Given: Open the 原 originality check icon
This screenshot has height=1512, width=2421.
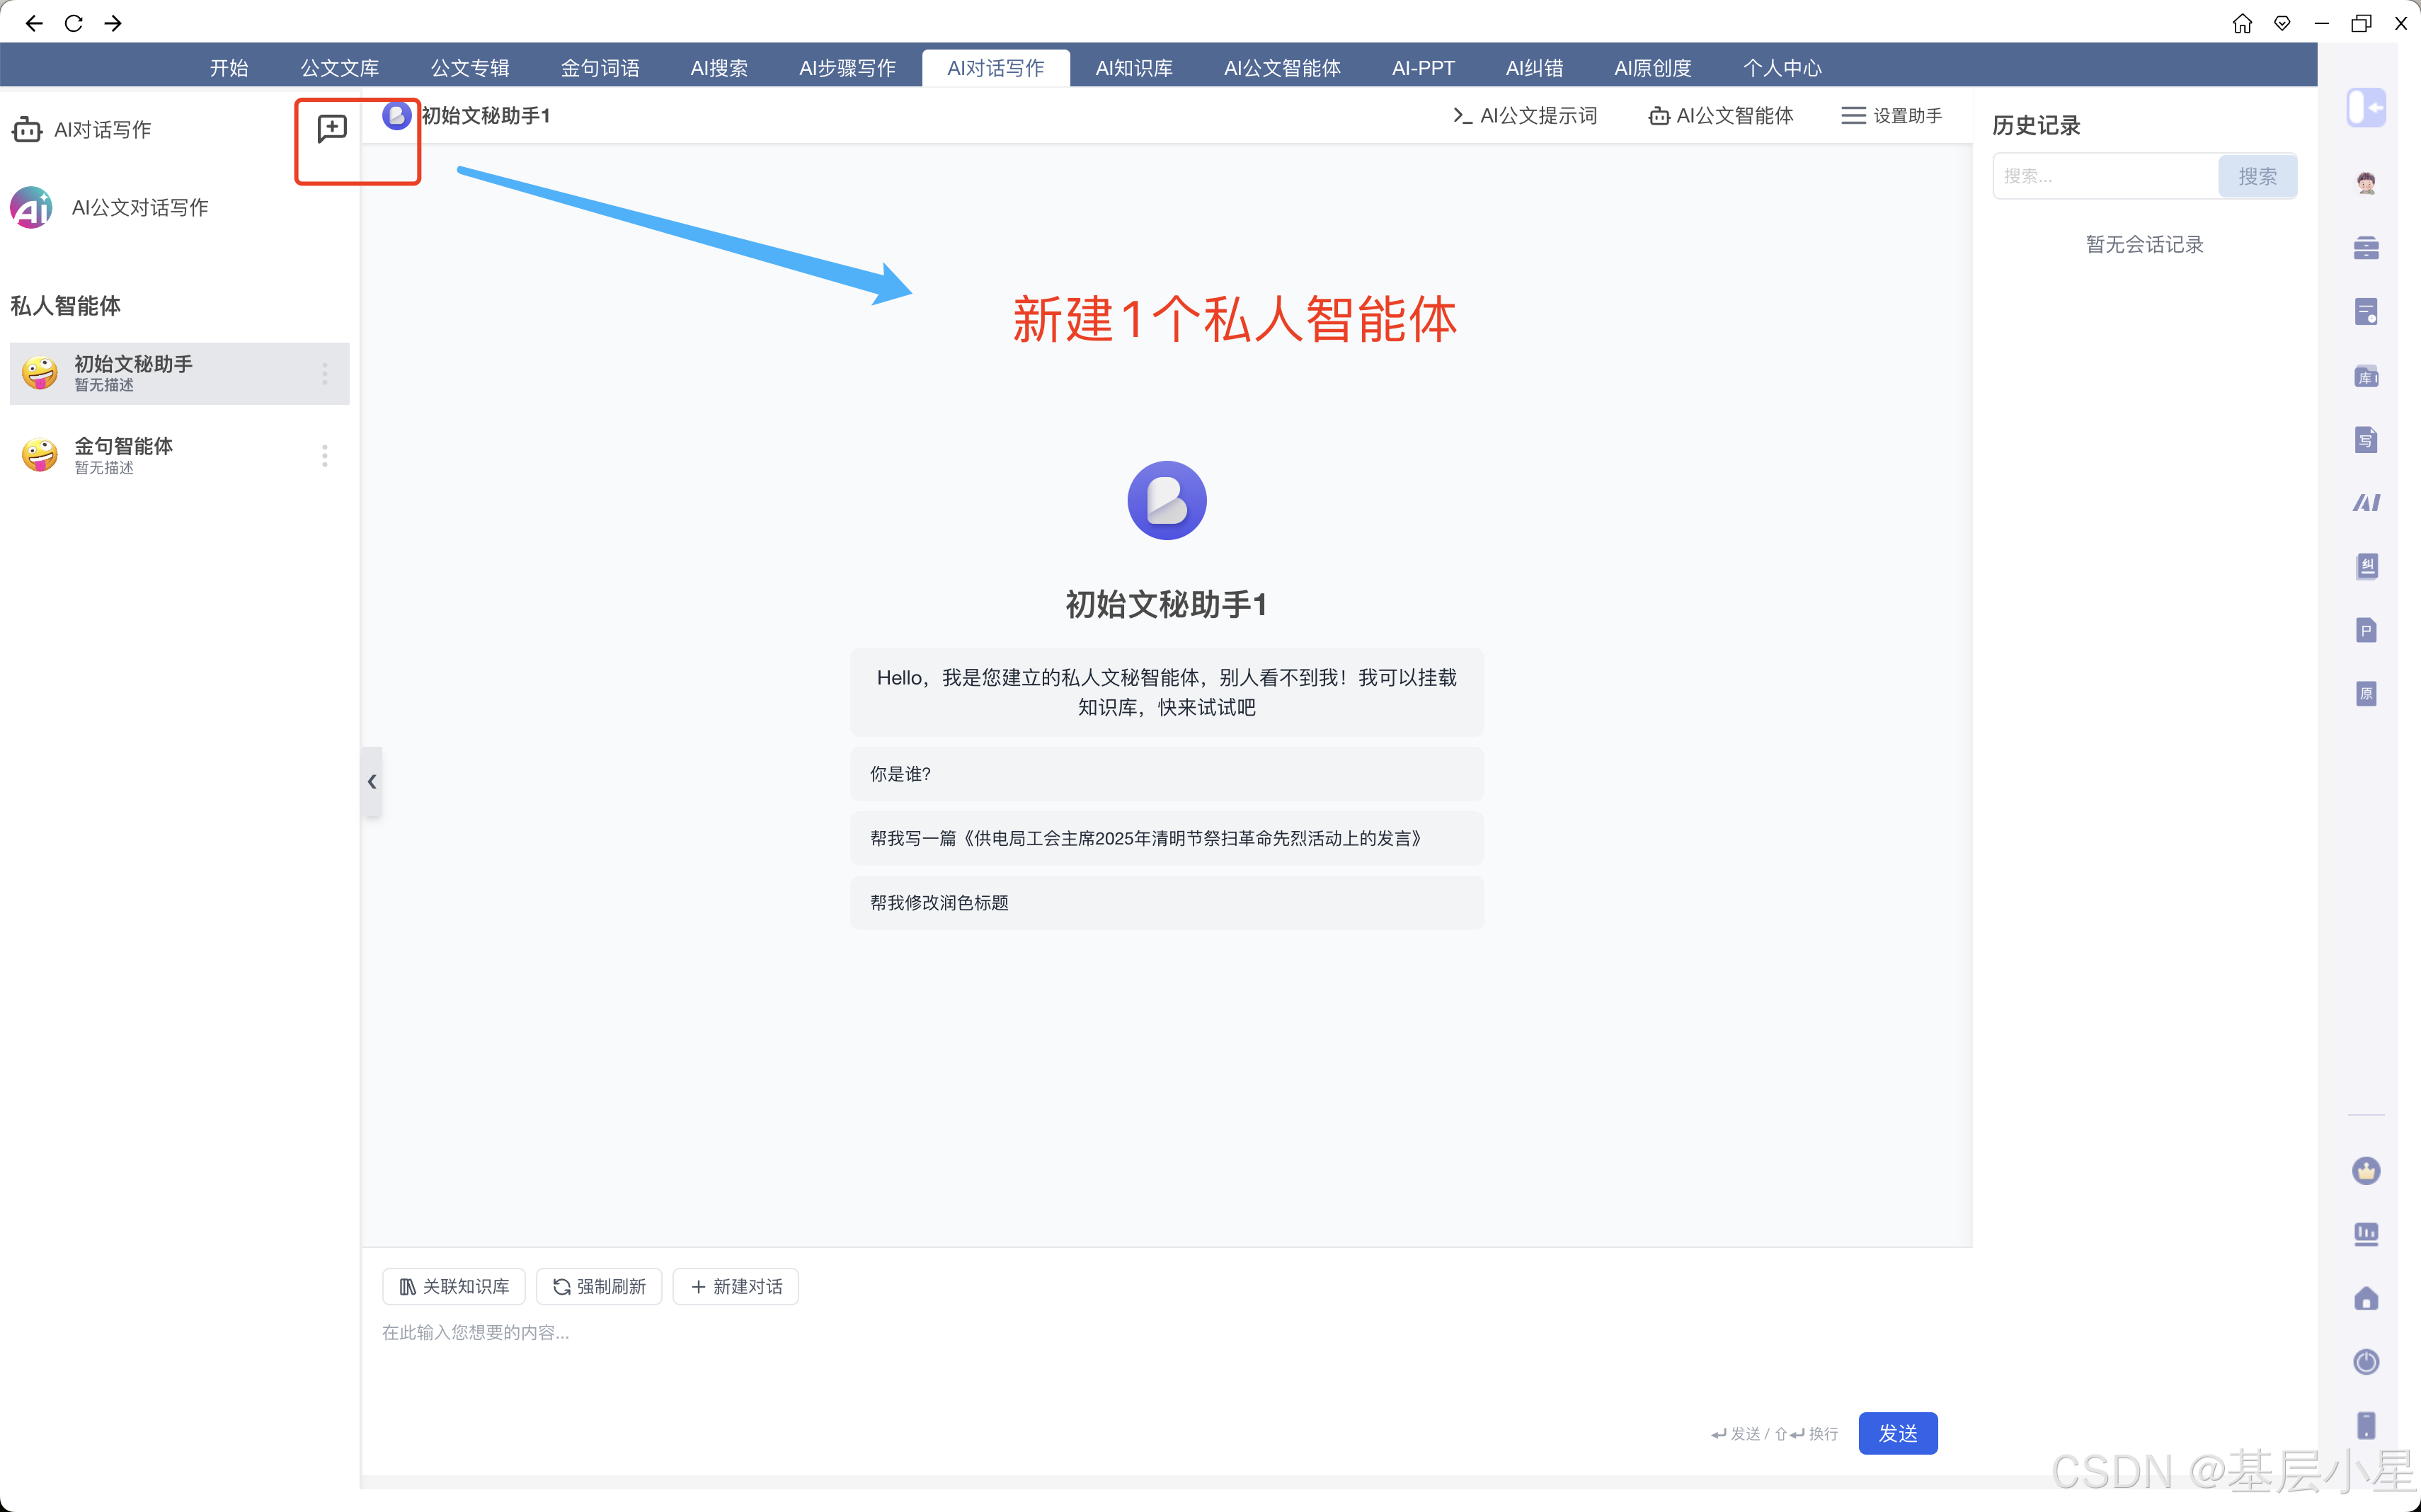Looking at the screenshot, I should (x=2365, y=694).
